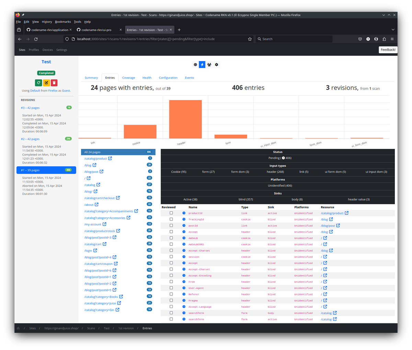The image size is (412, 350).
Task: Switch to the Events tab
Action: pyautogui.click(x=190, y=78)
